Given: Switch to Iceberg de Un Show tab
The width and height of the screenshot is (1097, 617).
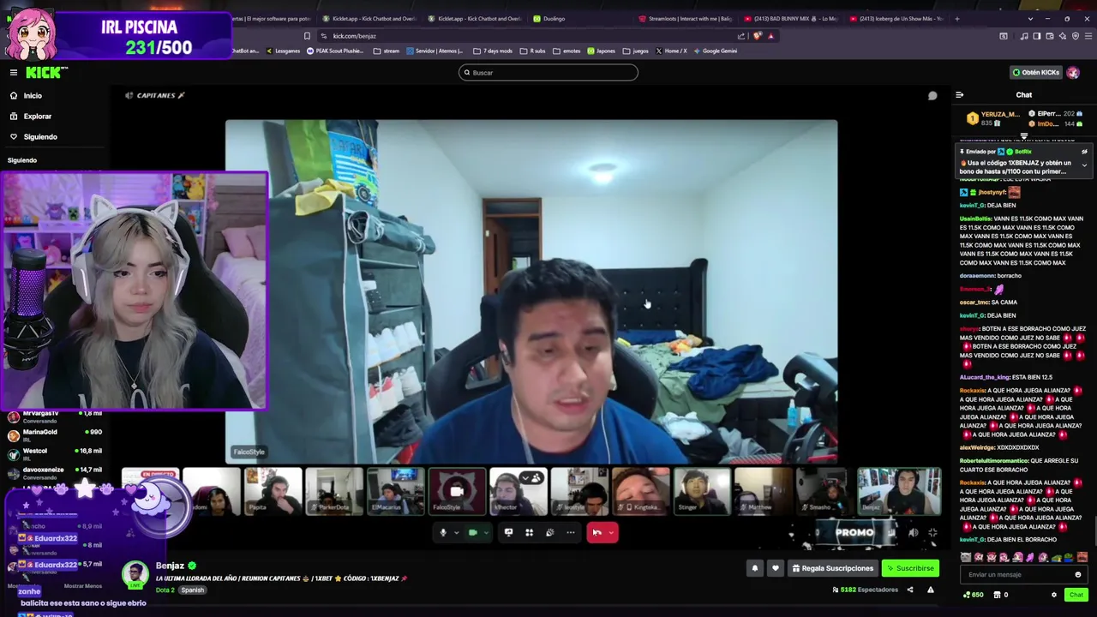Looking at the screenshot, I should click(x=898, y=18).
